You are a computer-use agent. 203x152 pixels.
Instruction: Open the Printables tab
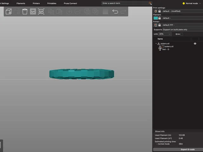click(52, 3)
